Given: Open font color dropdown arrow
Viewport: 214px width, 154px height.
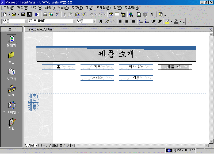Looking at the screenshot, I should tap(181, 21).
